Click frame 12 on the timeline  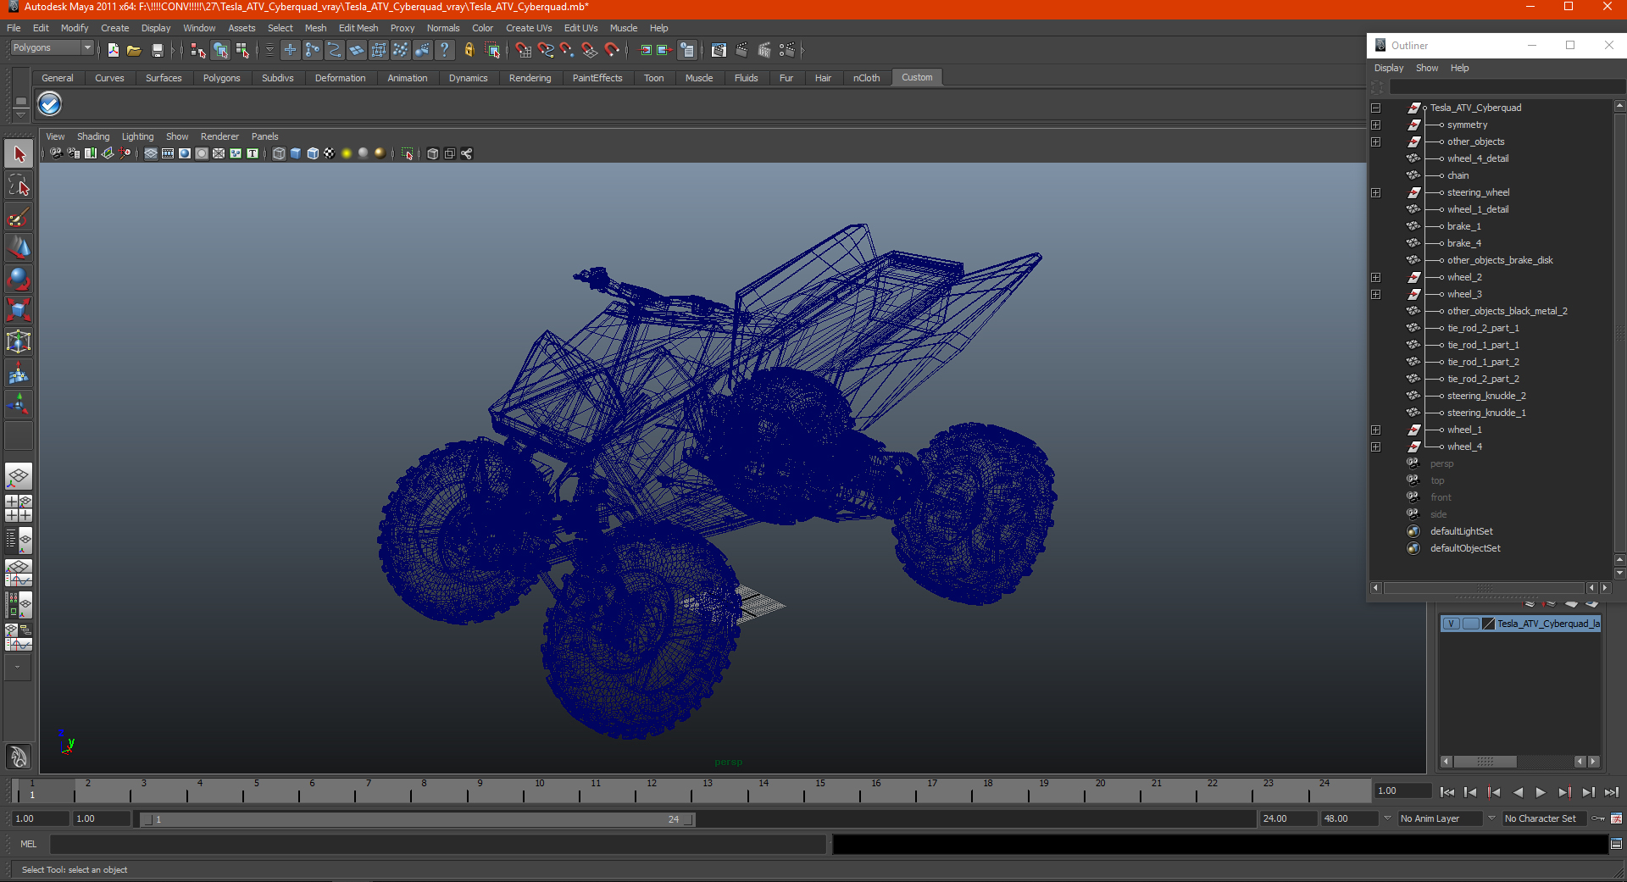[652, 790]
